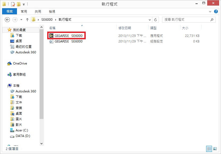Click the 22,731 KB size cell
The width and height of the screenshot is (221, 154).
tap(192, 36)
